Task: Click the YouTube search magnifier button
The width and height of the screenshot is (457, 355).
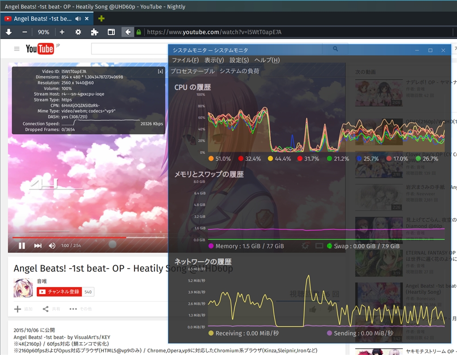Action: 335,49
